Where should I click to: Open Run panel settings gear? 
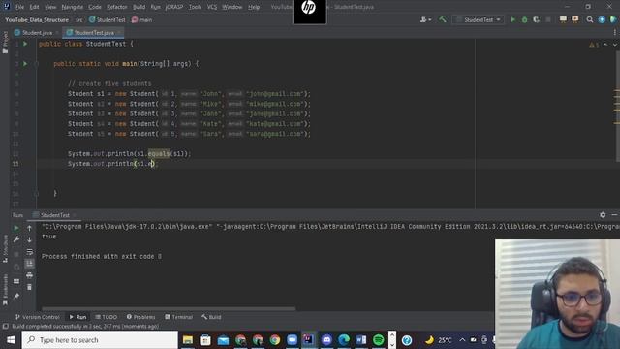click(x=603, y=215)
